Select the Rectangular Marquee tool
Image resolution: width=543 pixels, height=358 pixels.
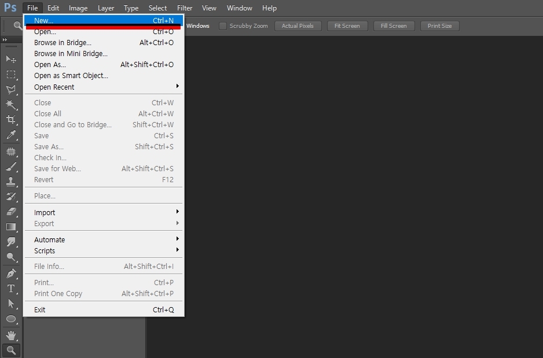[x=11, y=75]
